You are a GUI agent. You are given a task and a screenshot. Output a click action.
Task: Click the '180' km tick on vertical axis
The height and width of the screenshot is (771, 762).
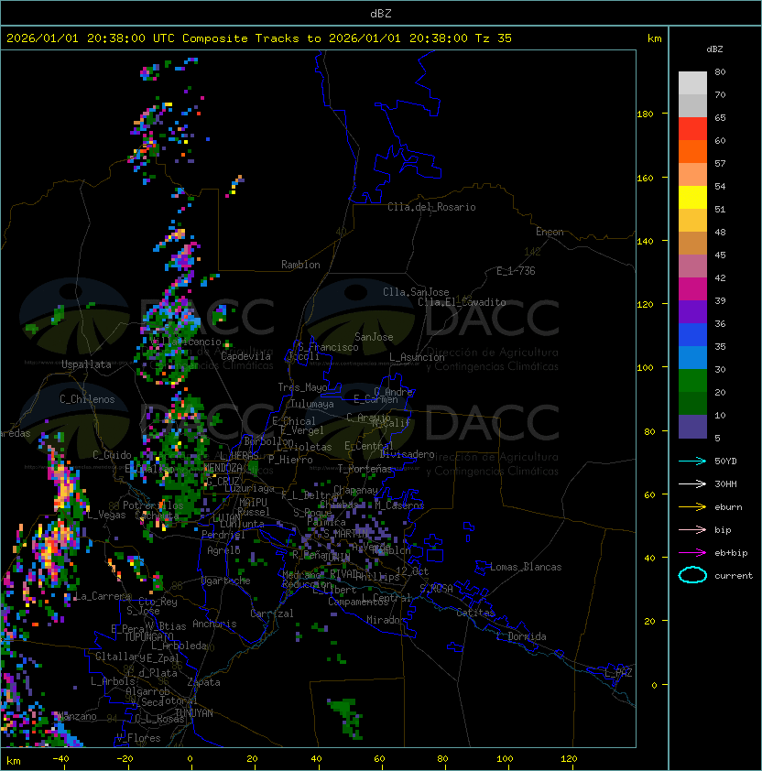(x=645, y=114)
